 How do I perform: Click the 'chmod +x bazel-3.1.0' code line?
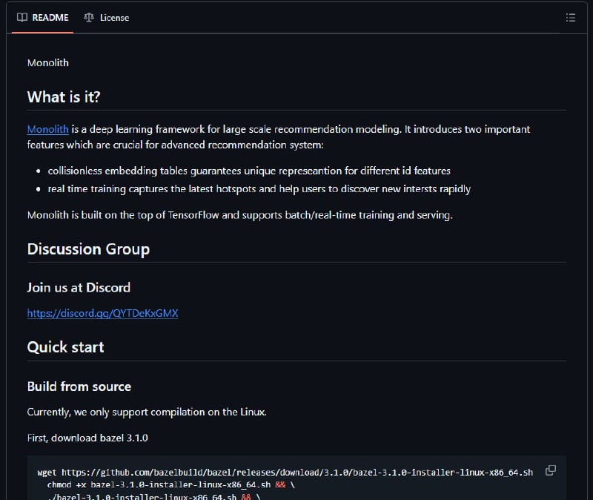point(170,484)
